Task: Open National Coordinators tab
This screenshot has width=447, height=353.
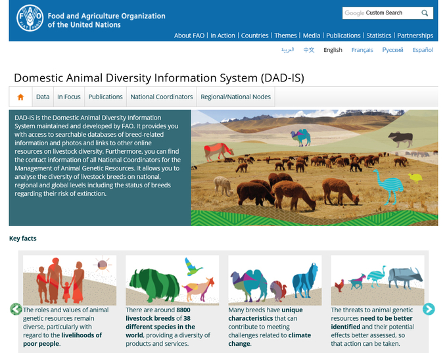Action: pos(162,97)
